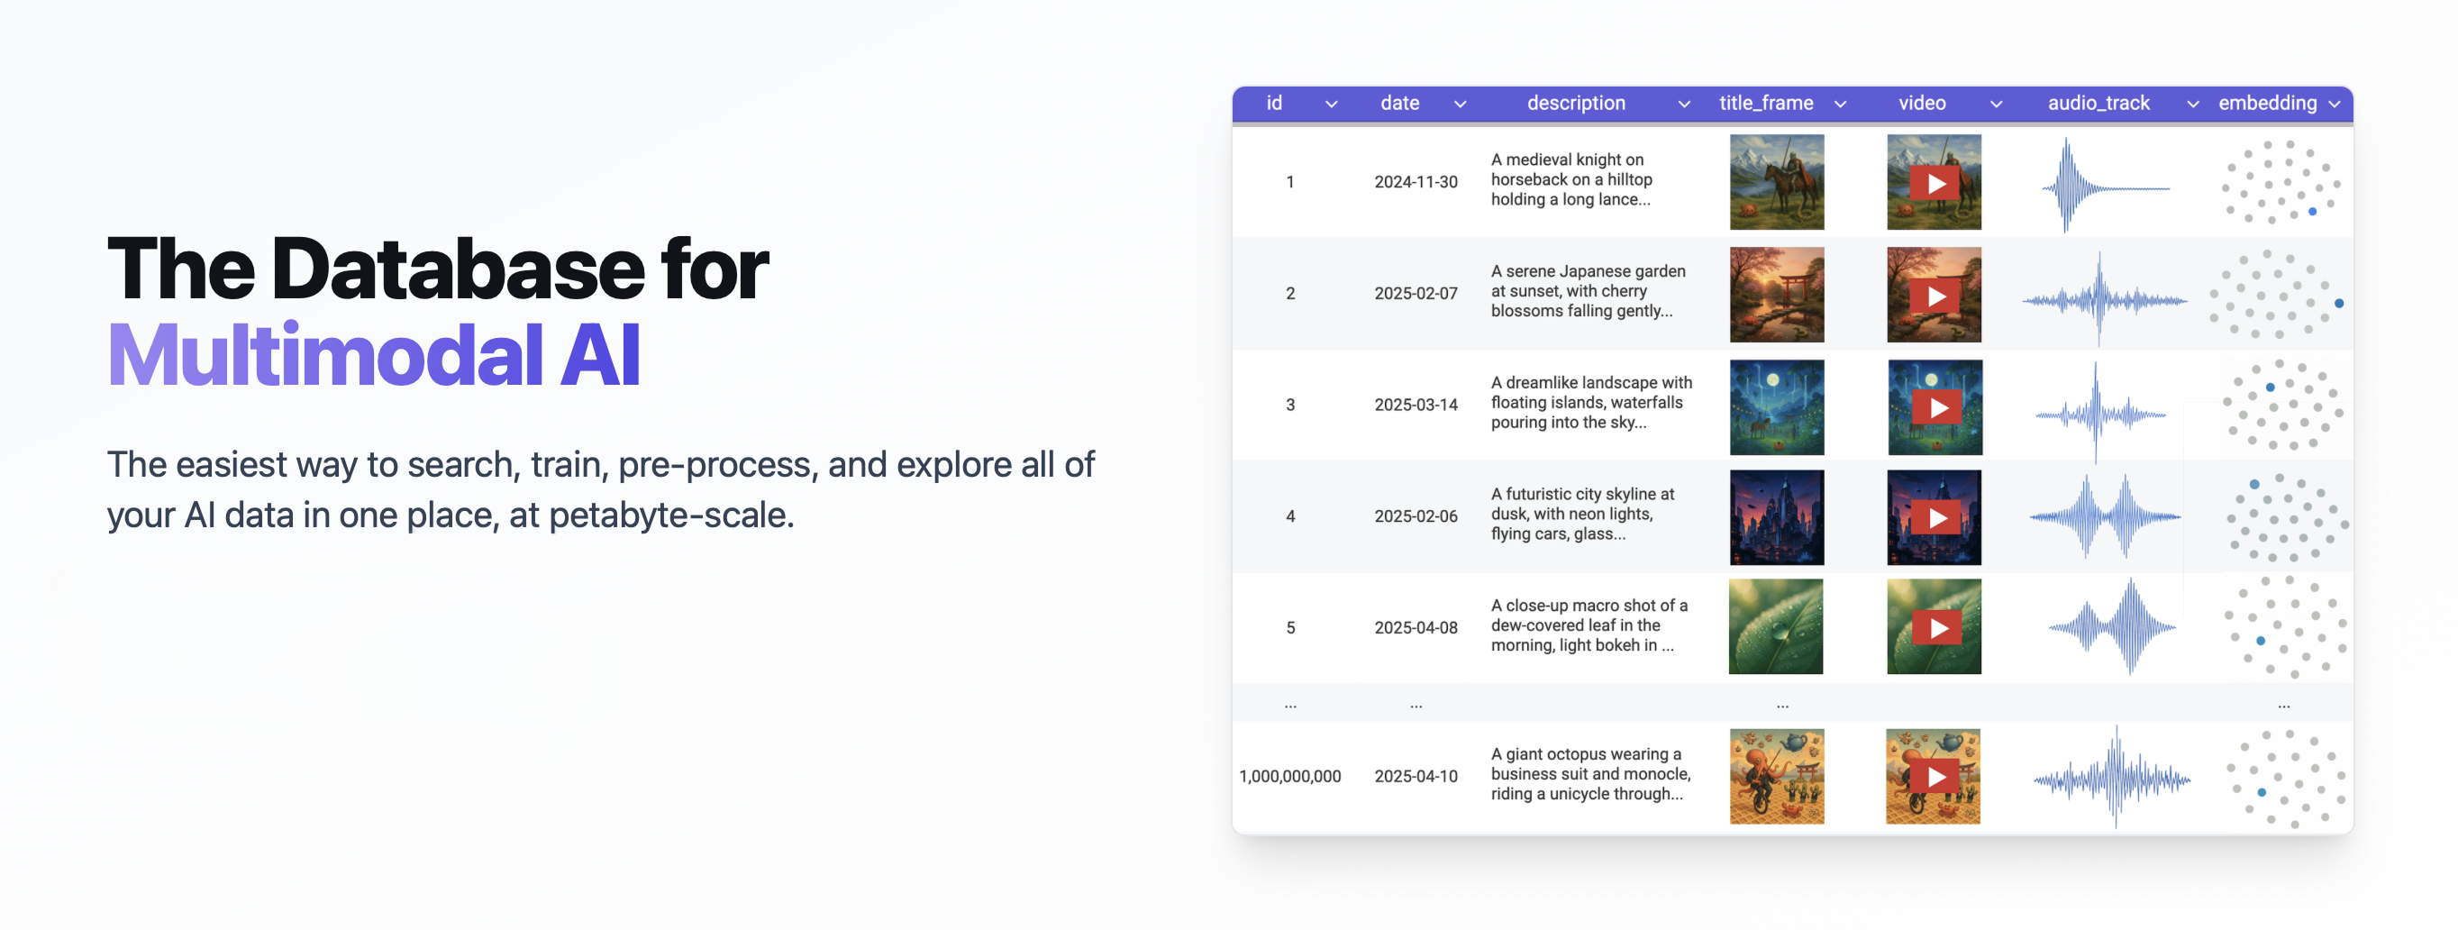Open the octopus title_frame thumbnail
The image size is (2458, 930).
coord(1777,776)
